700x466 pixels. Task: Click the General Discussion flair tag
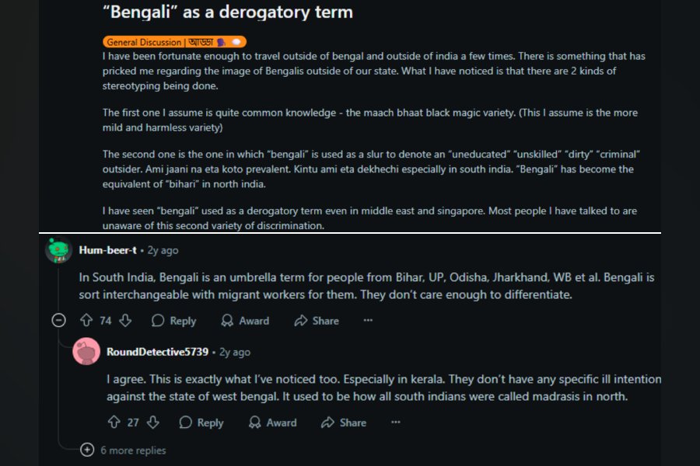[x=174, y=42]
